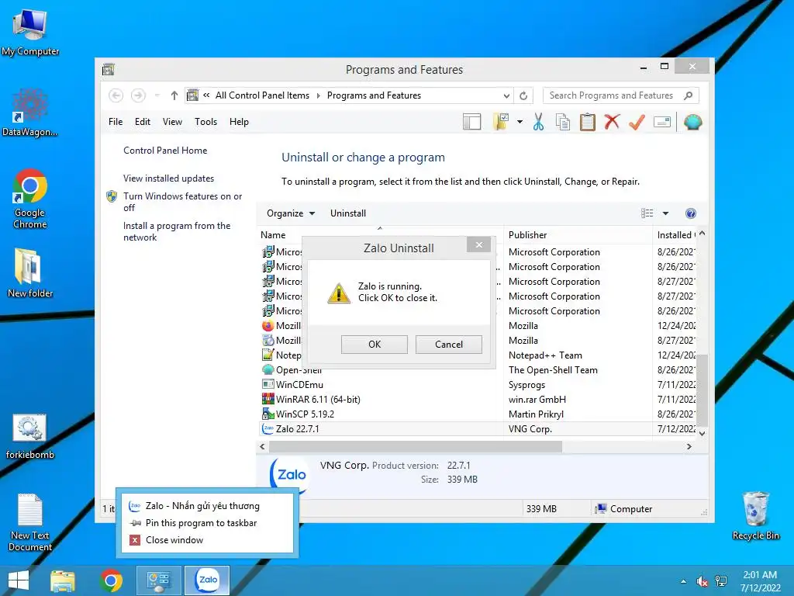
Task: Open File Explorer from the taskbar
Action: [x=62, y=580]
